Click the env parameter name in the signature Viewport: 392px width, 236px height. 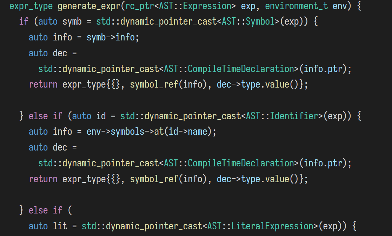338,6
